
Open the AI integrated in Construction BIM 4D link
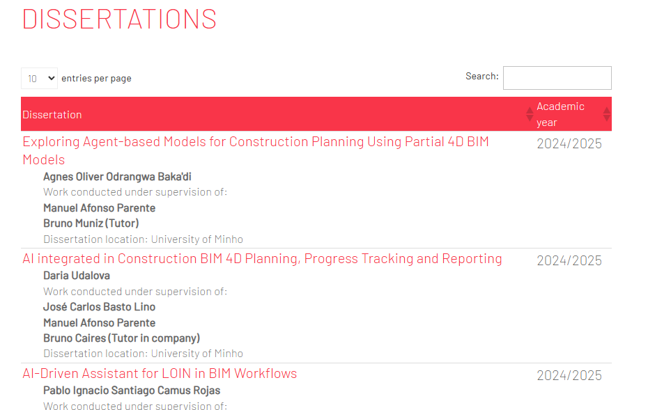(x=262, y=259)
